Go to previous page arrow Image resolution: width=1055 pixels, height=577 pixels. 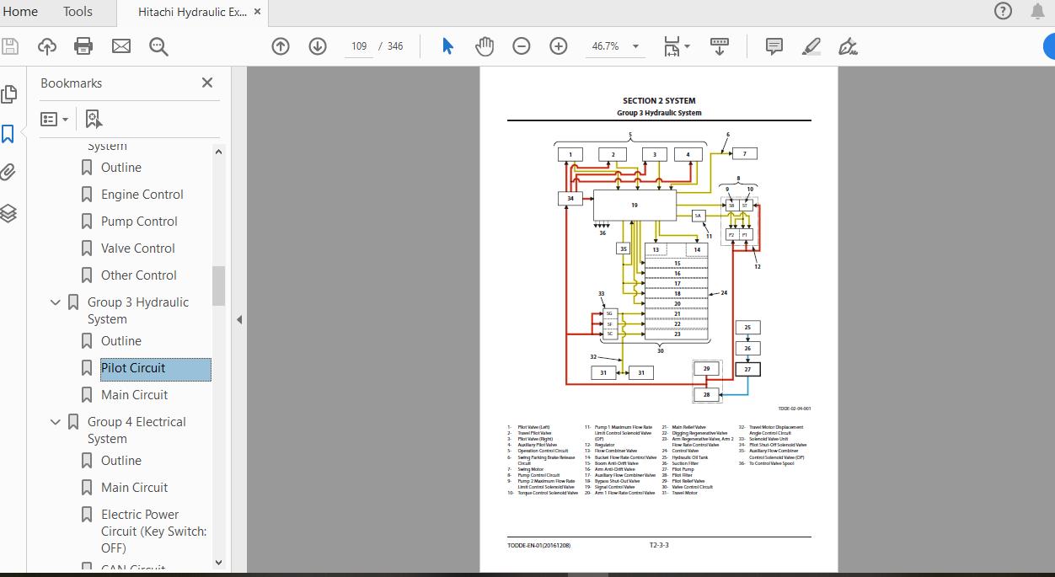pos(281,46)
